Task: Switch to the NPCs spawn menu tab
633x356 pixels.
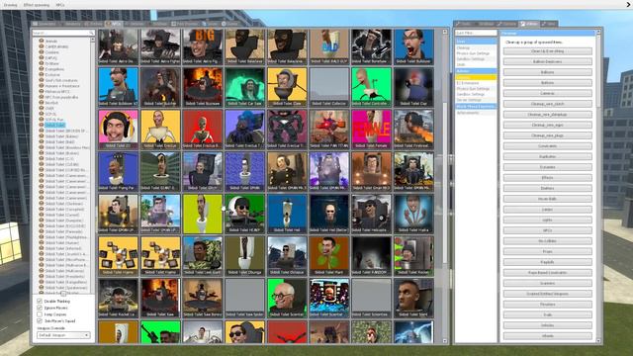Action: [x=114, y=24]
